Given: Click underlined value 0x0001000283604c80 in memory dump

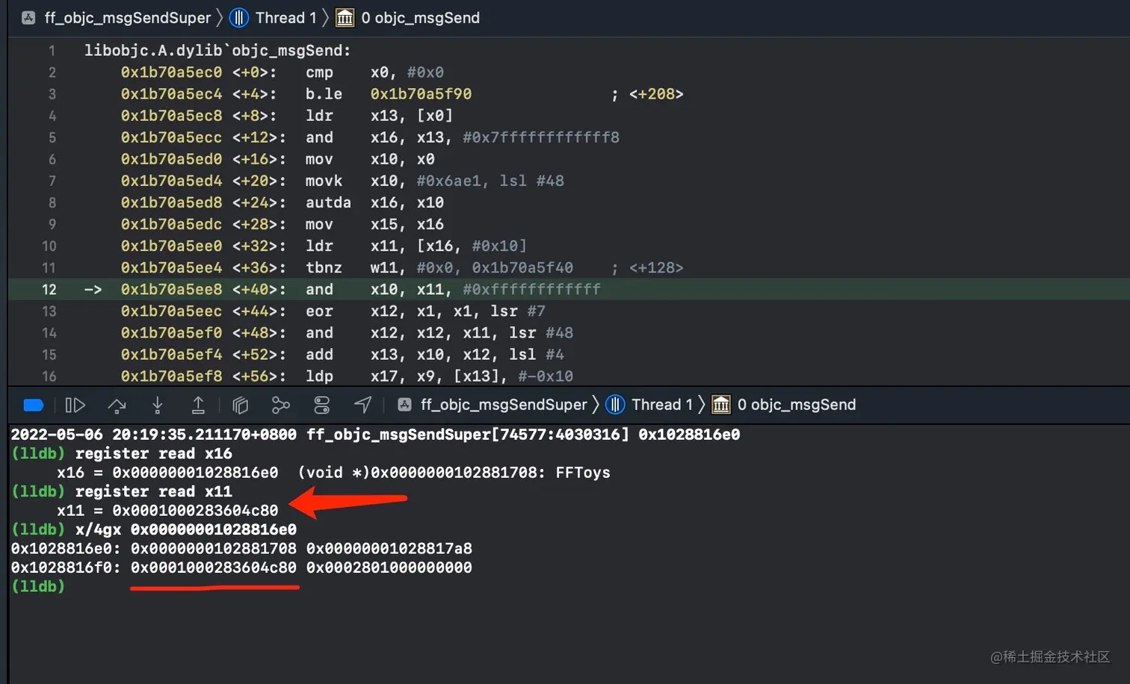Looking at the screenshot, I should [214, 568].
